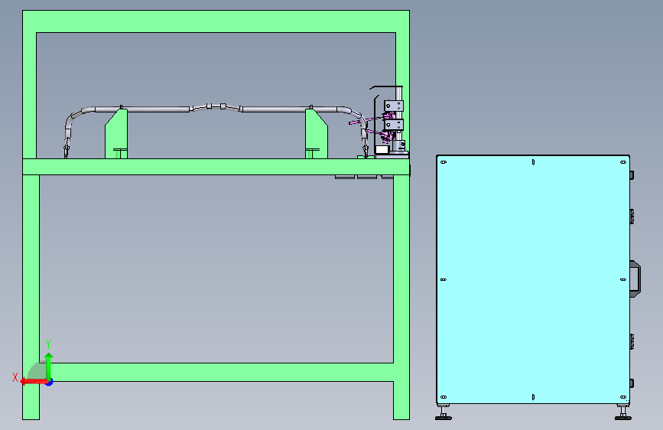Select the gray curved tube on the fixture
663x430 pixels.
pyautogui.click(x=216, y=109)
